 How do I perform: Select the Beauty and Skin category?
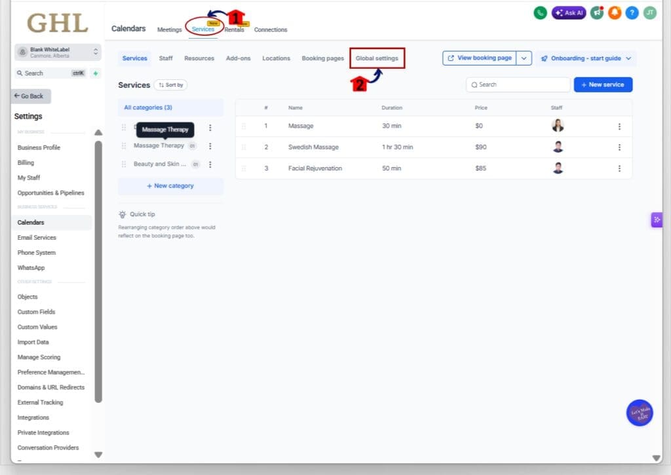[x=160, y=164]
